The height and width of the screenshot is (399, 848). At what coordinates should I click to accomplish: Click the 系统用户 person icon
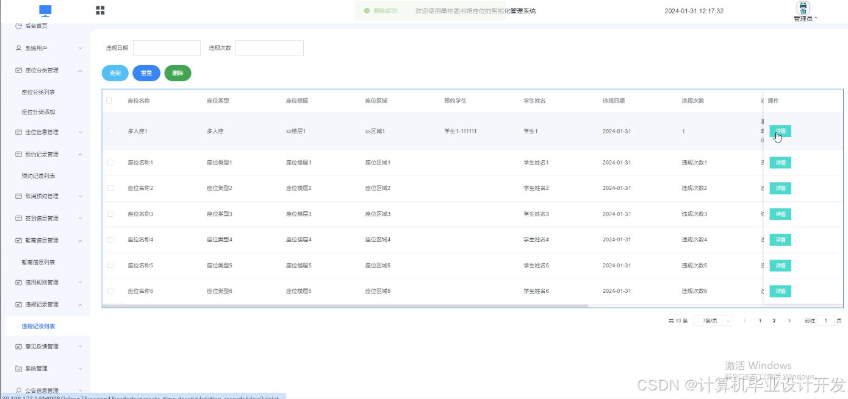pyautogui.click(x=18, y=48)
